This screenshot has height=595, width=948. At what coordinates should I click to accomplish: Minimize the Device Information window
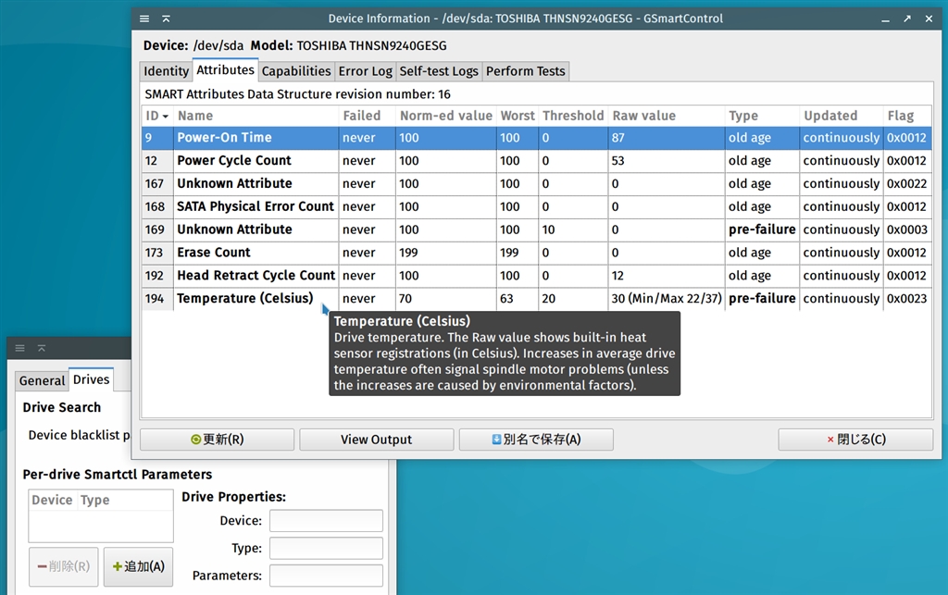click(885, 19)
